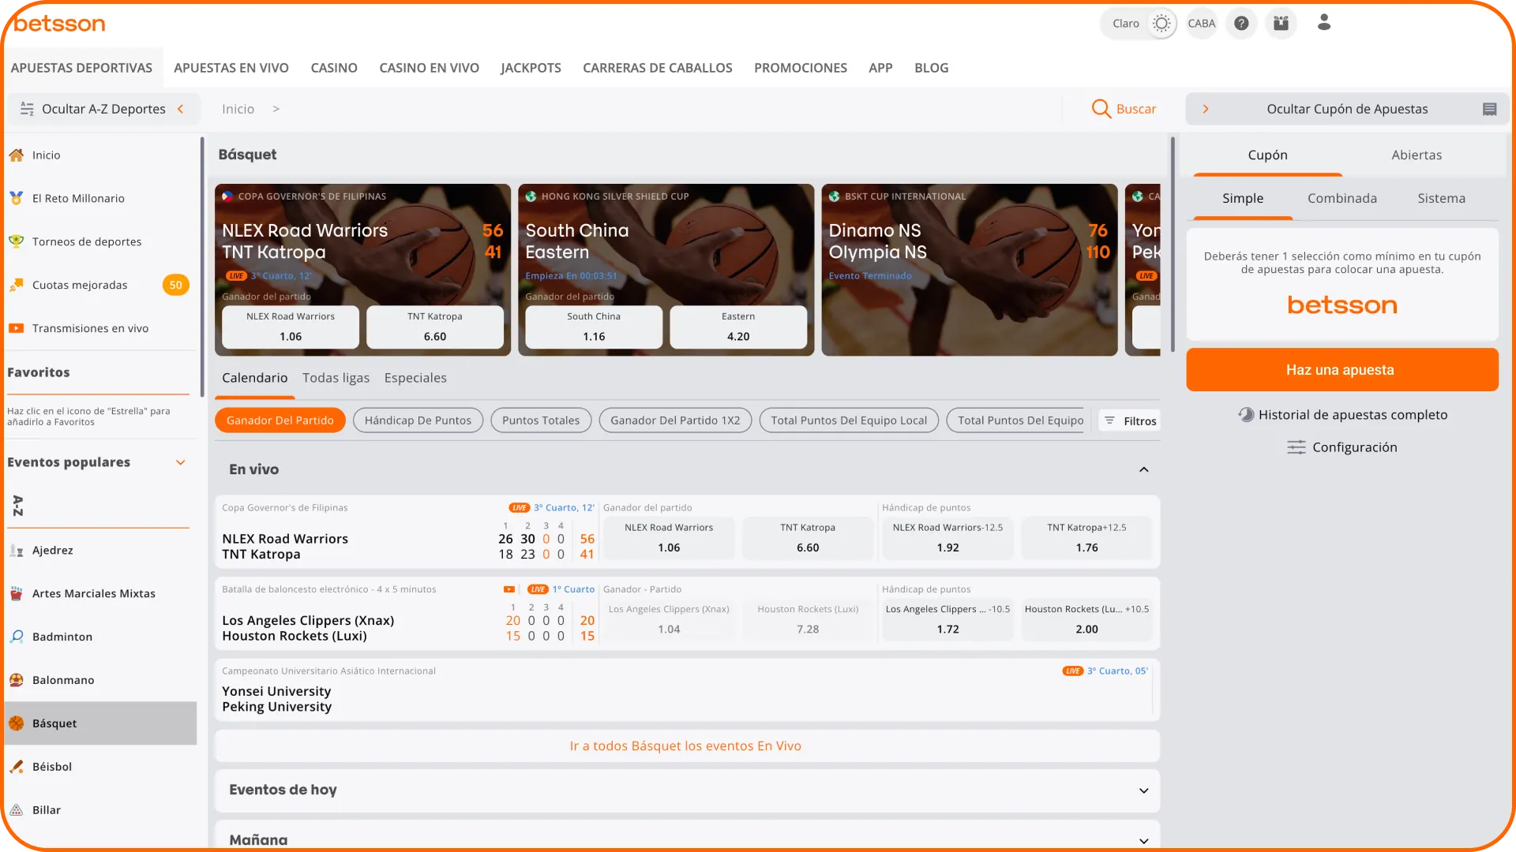The height and width of the screenshot is (852, 1516).
Task: Bet Eastern at 4.20 odds
Action: 738,327
